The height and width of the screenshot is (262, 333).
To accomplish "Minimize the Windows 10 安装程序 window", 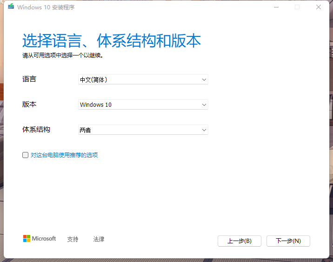I will 276,7.
